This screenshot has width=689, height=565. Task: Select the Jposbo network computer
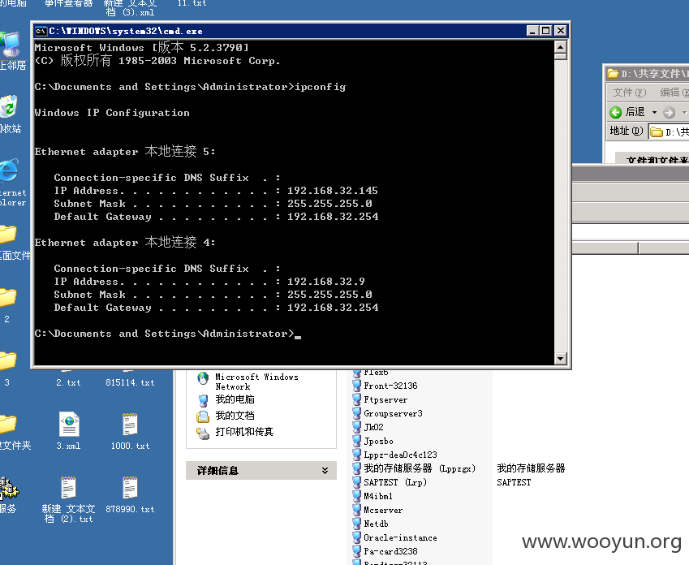378,441
